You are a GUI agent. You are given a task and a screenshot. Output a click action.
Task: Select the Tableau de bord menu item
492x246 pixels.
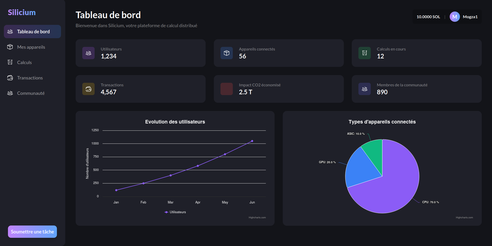click(x=32, y=32)
